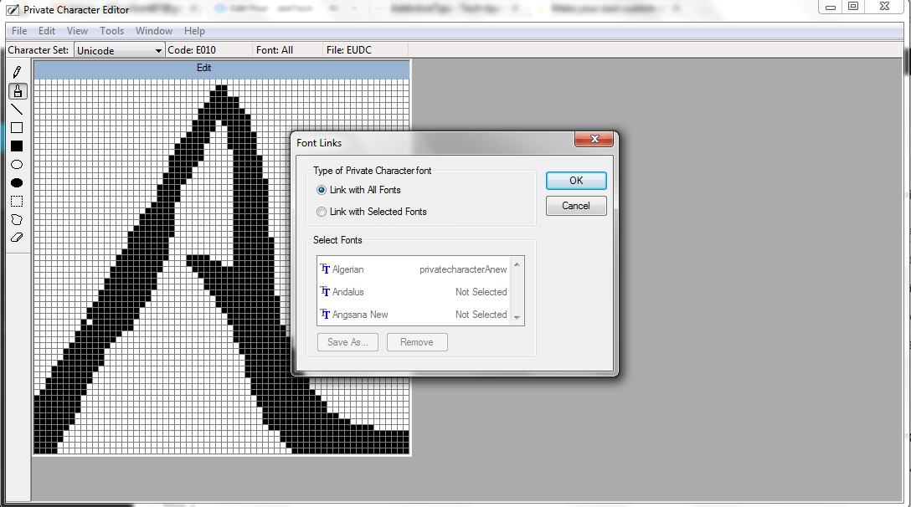Select the Hollow Rectangle tool
The image size is (911, 507).
17,128
